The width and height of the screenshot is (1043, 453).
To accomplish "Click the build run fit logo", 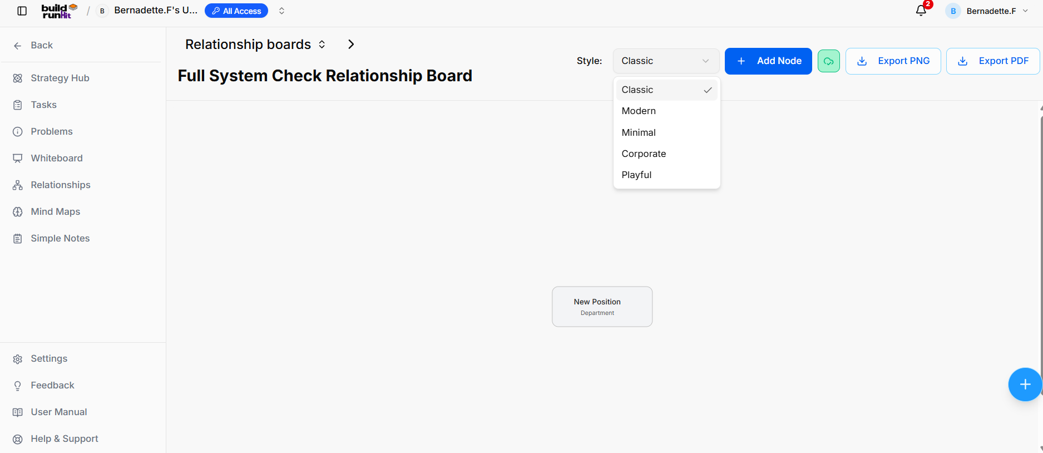I will pos(60,11).
